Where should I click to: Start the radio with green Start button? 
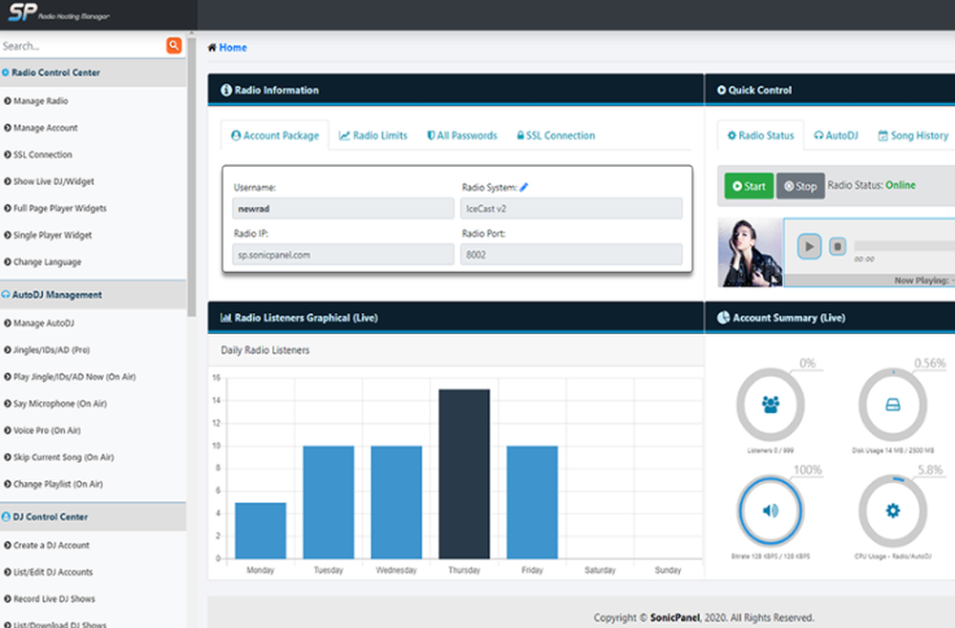(749, 186)
